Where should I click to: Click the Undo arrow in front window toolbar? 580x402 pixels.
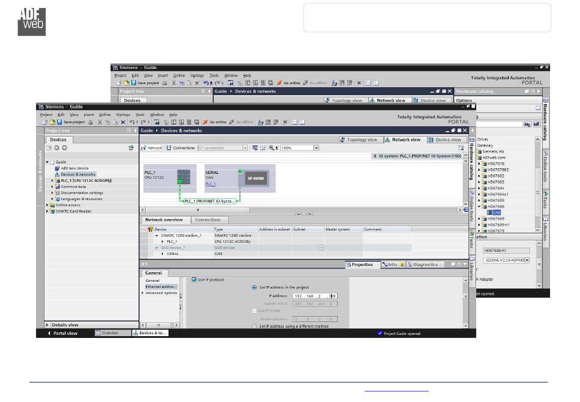(x=132, y=122)
